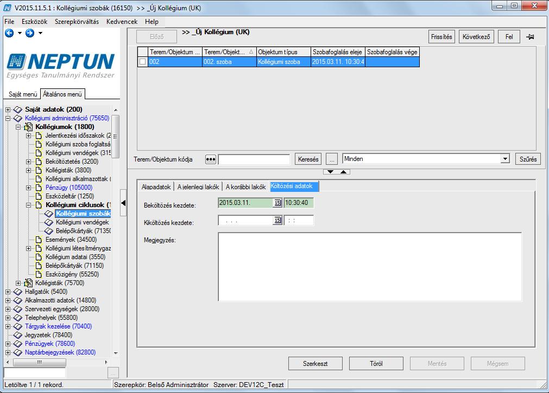Click the down arrow panel splitter button

pos(330,172)
